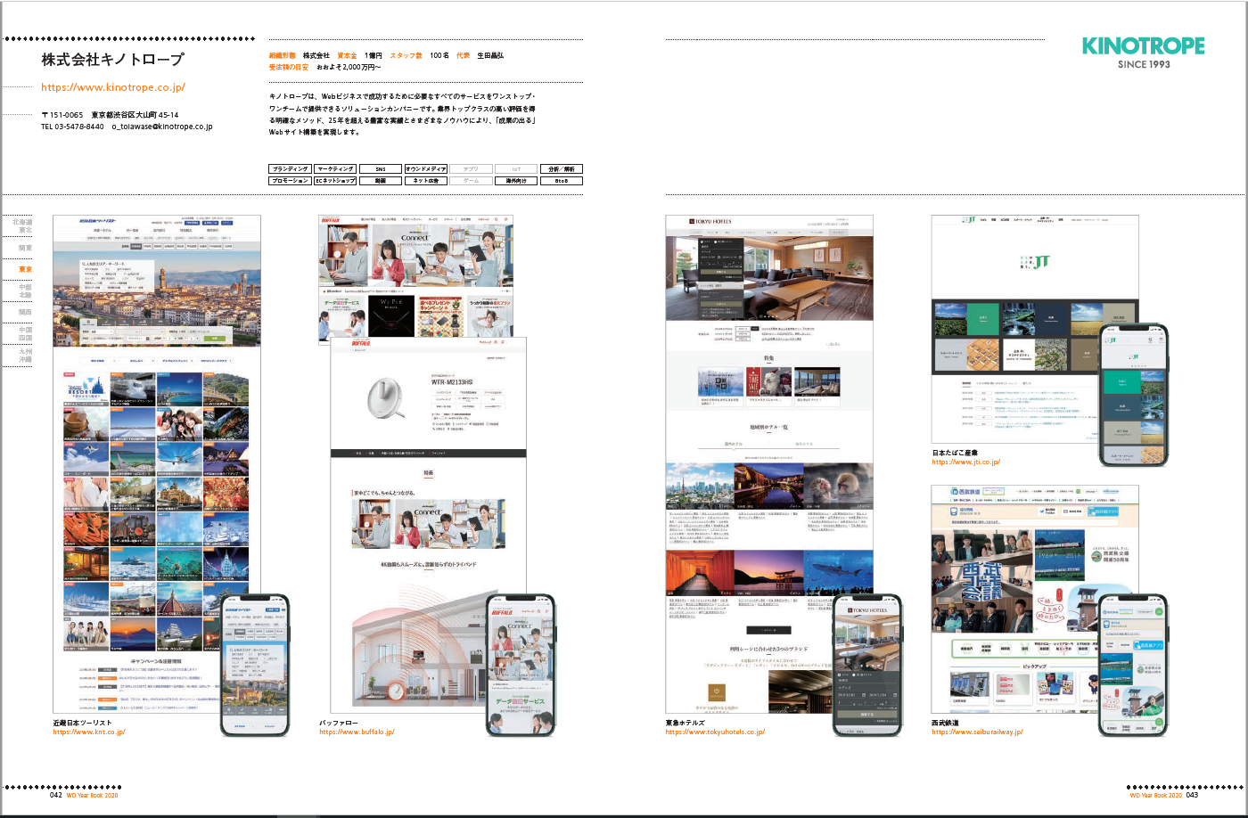
Task: Enable the grayed-out IoT tag
Action: point(515,168)
